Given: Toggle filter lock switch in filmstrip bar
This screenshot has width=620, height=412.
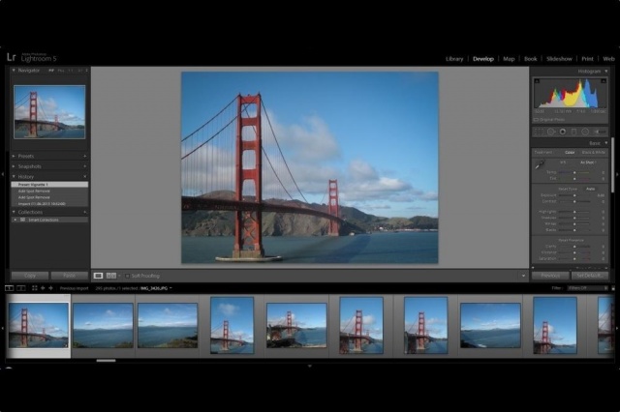Looking at the screenshot, I should tap(613, 288).
